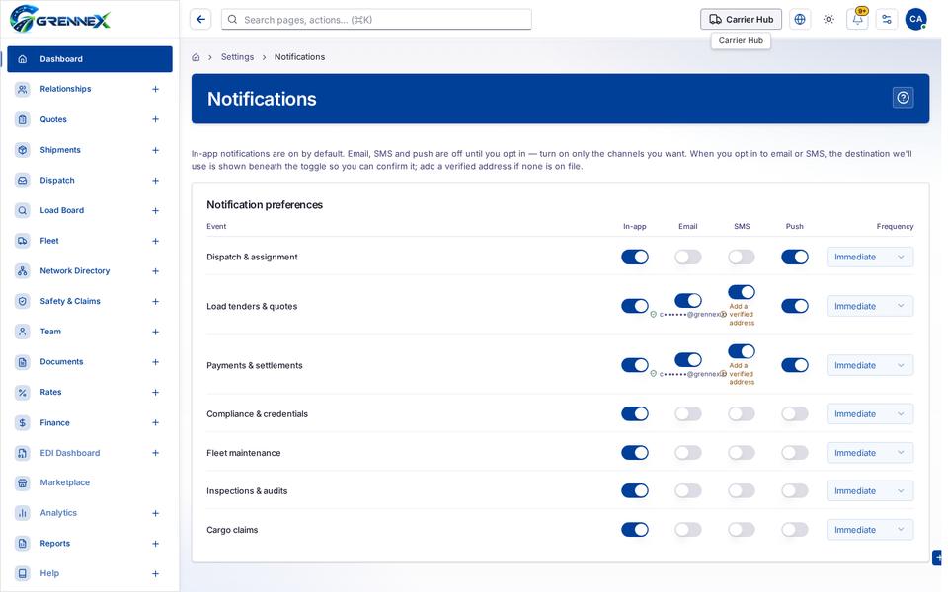948x592 pixels.
Task: Click the home breadcrumb icon
Action: (196, 57)
